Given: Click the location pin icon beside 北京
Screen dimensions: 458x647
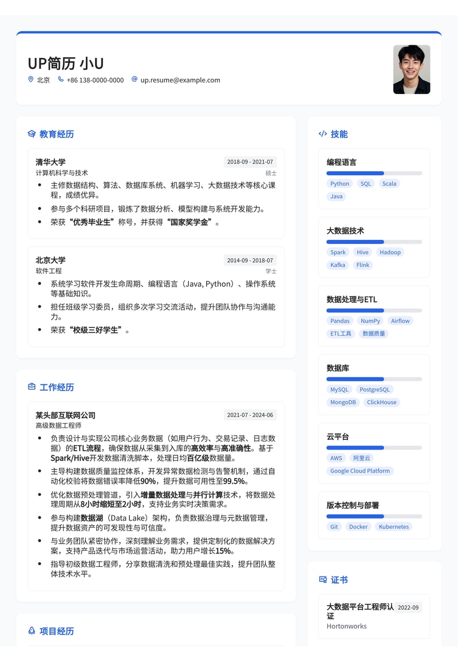Looking at the screenshot, I should click(30, 80).
